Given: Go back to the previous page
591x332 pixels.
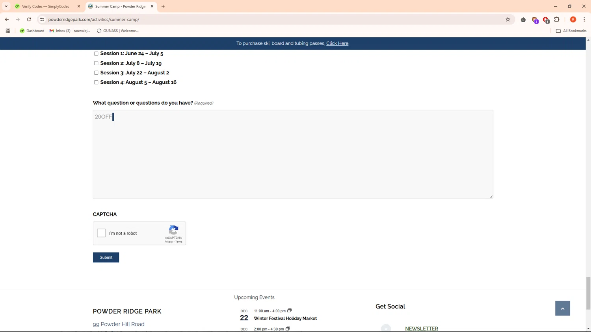Looking at the screenshot, I should click(7, 19).
